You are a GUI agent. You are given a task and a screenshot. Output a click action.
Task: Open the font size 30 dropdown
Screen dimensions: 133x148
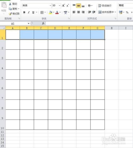click(60, 6)
